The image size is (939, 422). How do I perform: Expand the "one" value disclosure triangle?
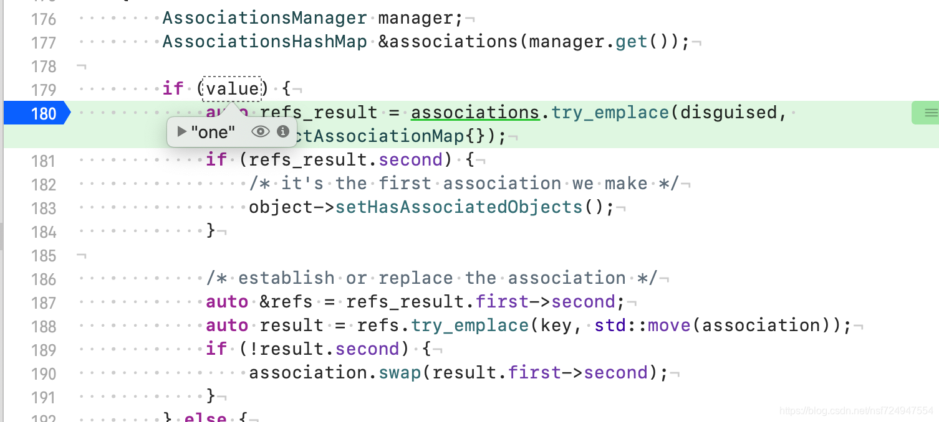[181, 131]
